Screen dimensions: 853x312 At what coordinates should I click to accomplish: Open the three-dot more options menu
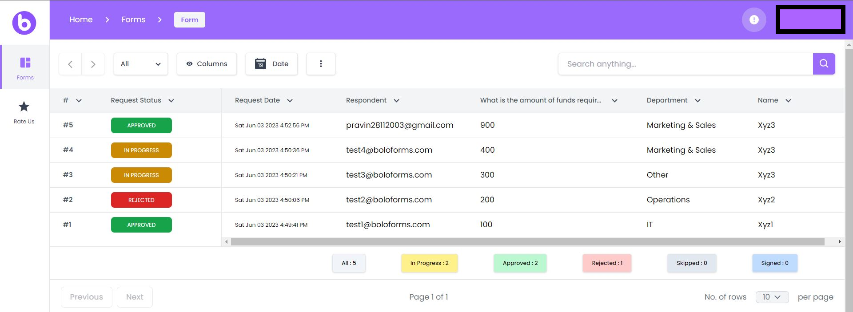(x=321, y=64)
